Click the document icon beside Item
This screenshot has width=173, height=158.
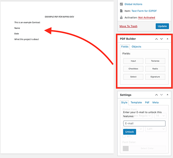pos(121,11)
